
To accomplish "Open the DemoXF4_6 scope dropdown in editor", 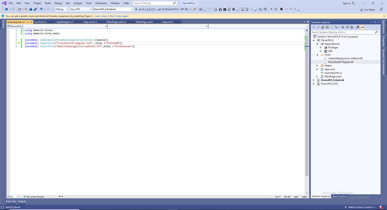I will pyautogui.click(x=57, y=26).
